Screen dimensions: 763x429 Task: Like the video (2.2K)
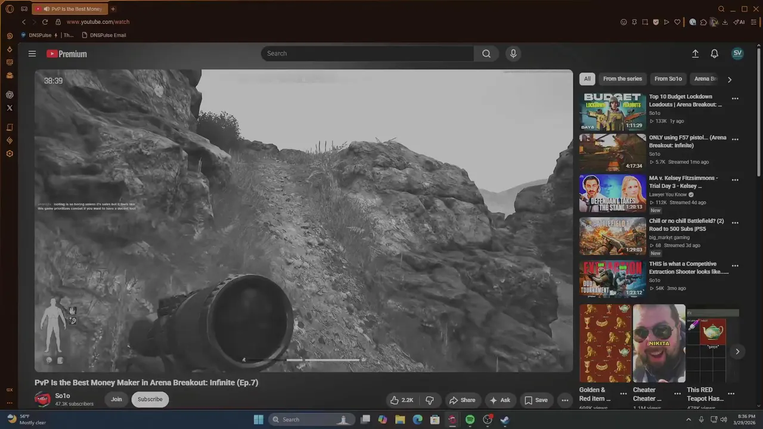[x=402, y=400]
